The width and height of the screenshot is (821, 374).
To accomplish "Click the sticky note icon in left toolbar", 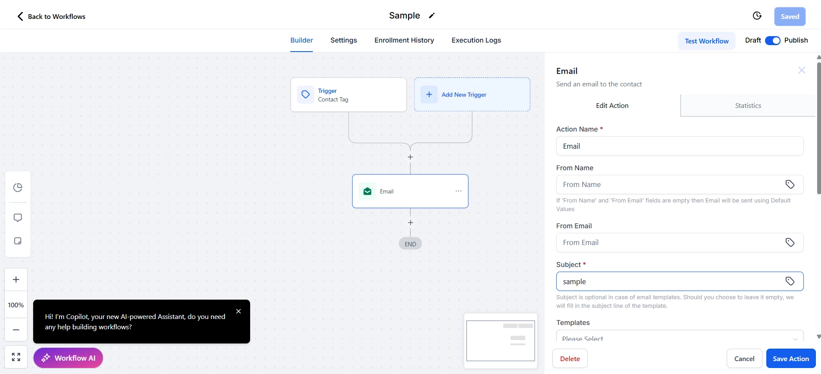I will 18,241.
